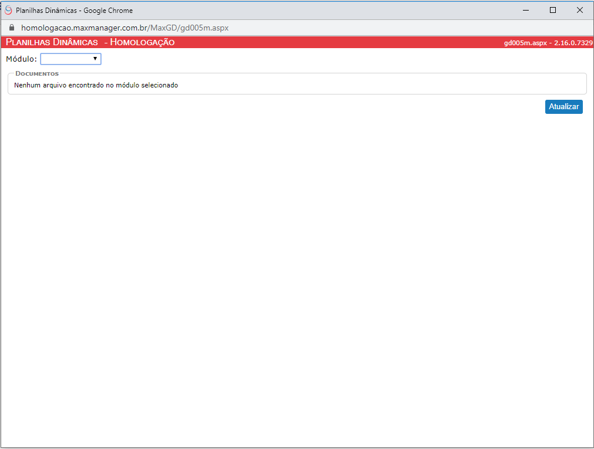Click the Documentos group label
This screenshot has width=594, height=449.
coord(37,73)
